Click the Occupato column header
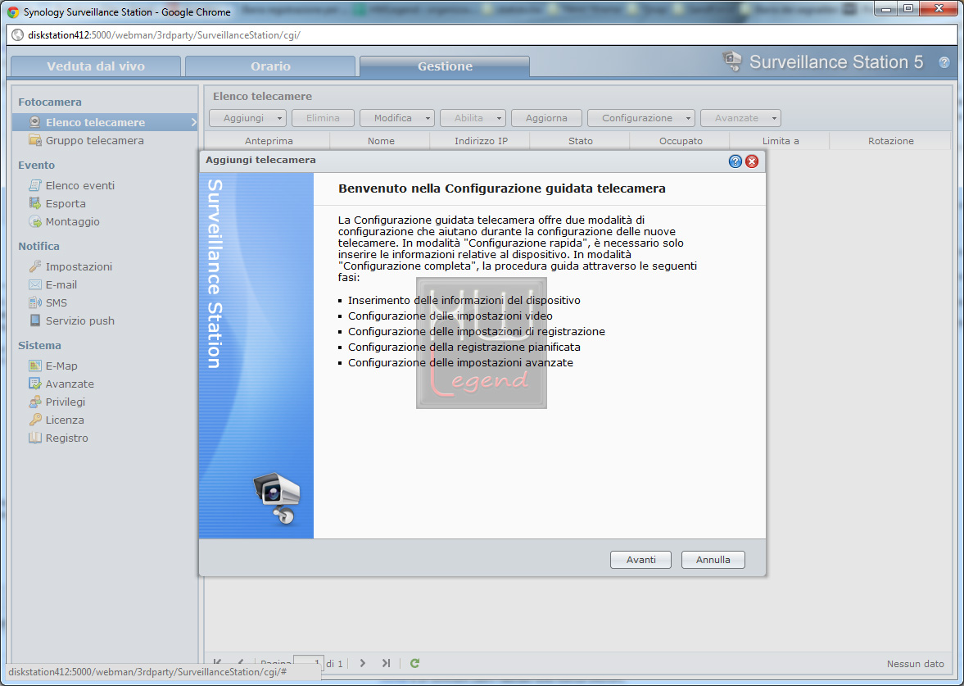964x686 pixels. click(681, 141)
